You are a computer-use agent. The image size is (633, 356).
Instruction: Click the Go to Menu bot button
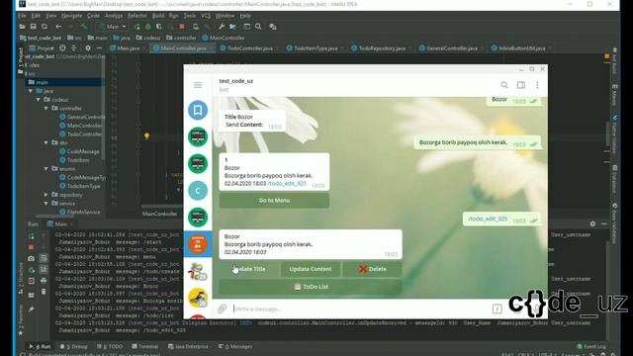pyautogui.click(x=274, y=200)
